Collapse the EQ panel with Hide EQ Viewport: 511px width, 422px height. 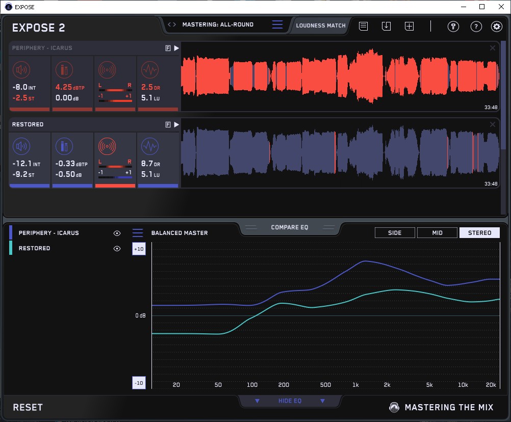290,401
